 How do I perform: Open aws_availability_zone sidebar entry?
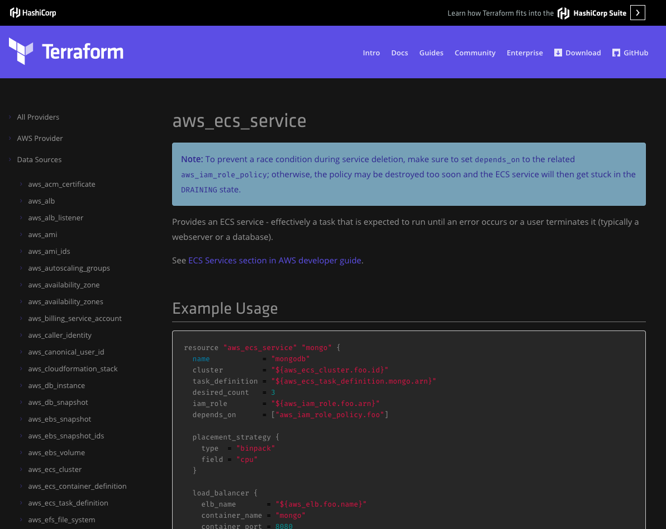[x=64, y=285]
